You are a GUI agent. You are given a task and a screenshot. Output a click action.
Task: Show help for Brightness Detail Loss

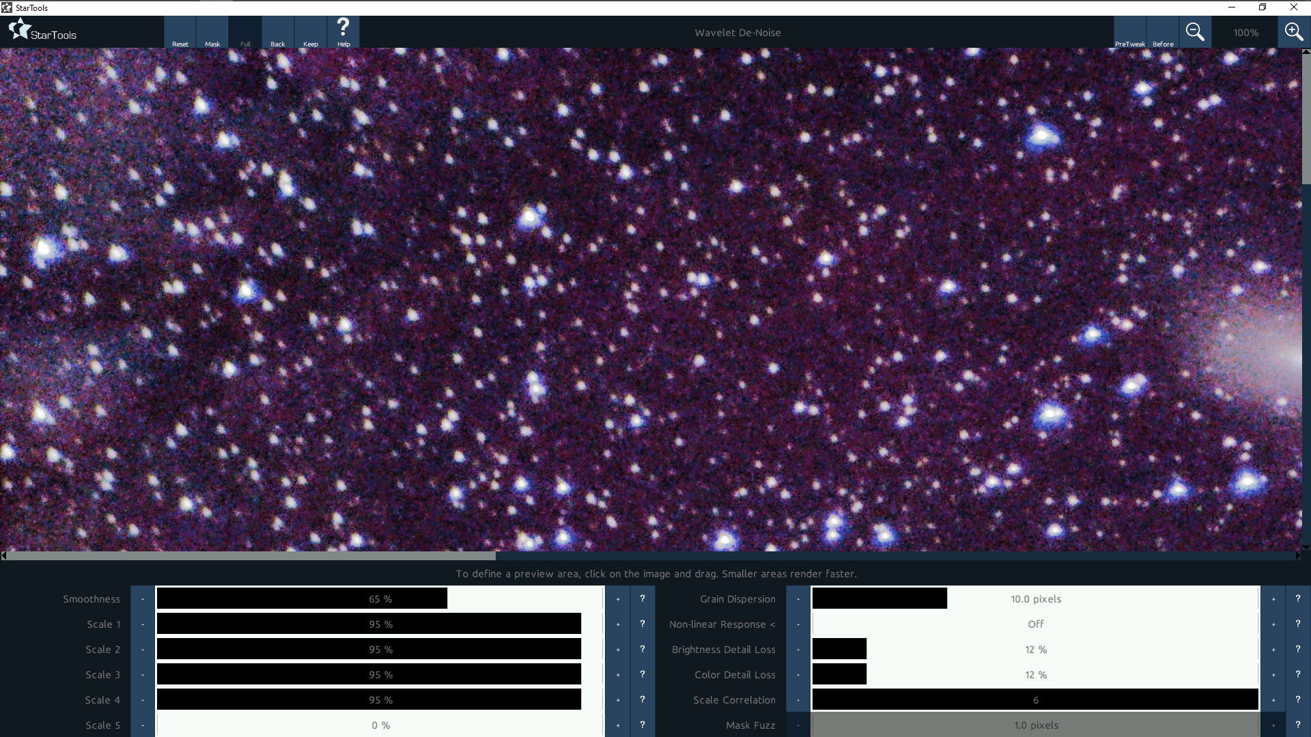(1298, 650)
